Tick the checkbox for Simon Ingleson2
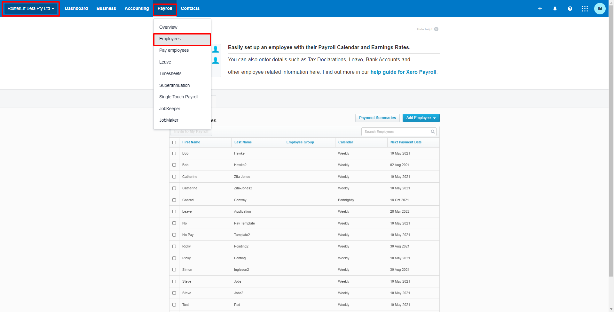The width and height of the screenshot is (614, 312). [174, 270]
